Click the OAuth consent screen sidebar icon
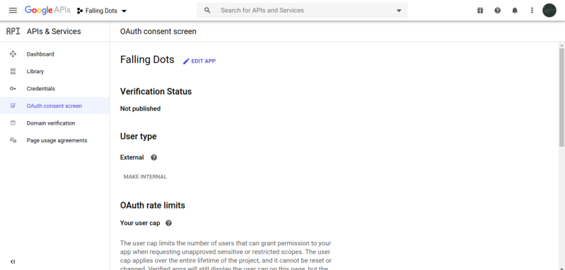 13,106
